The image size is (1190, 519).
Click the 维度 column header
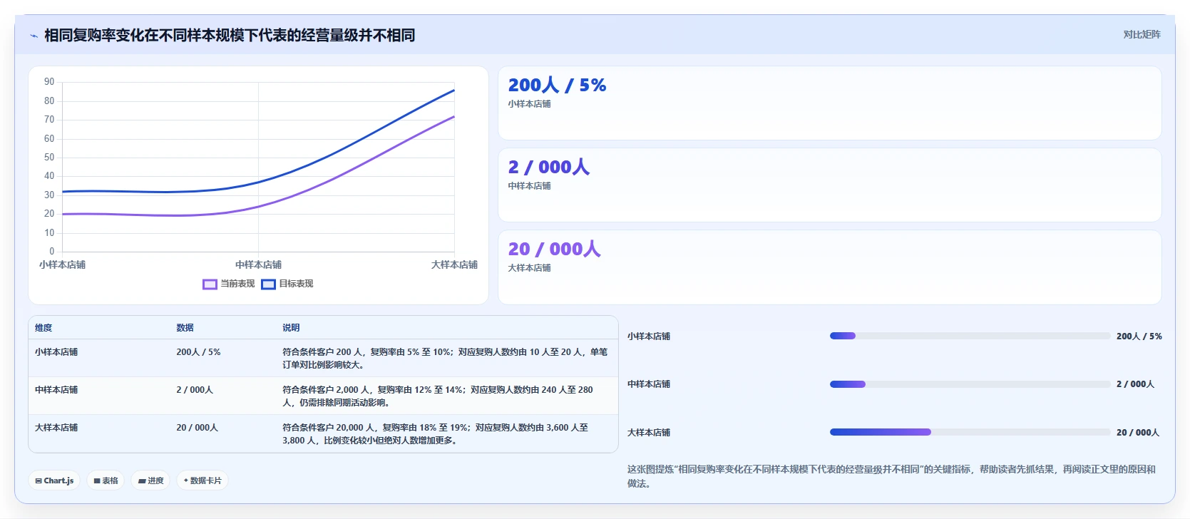pyautogui.click(x=43, y=328)
